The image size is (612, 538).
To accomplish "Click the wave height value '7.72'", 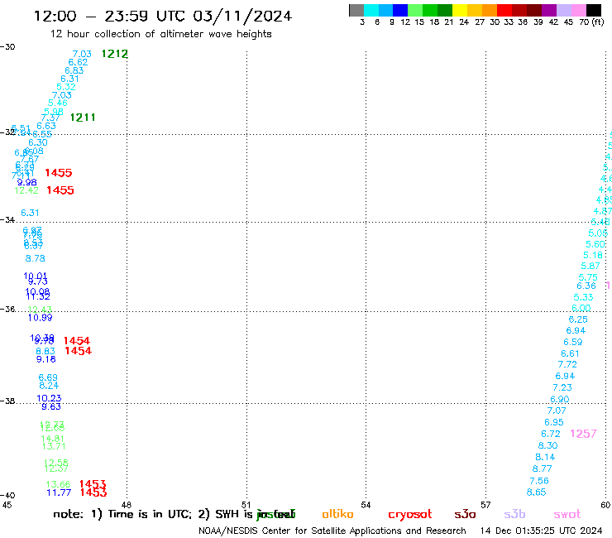I will pyautogui.click(x=567, y=364).
